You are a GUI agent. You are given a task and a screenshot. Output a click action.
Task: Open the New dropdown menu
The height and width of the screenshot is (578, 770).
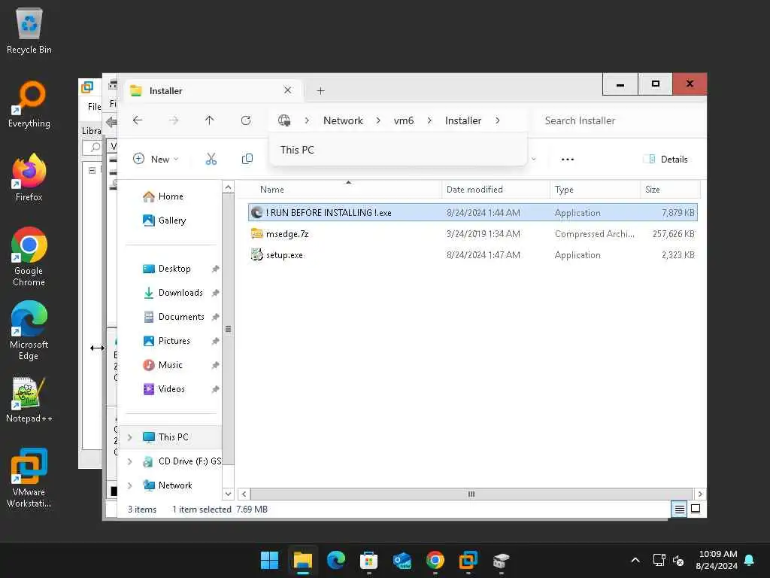coord(156,160)
